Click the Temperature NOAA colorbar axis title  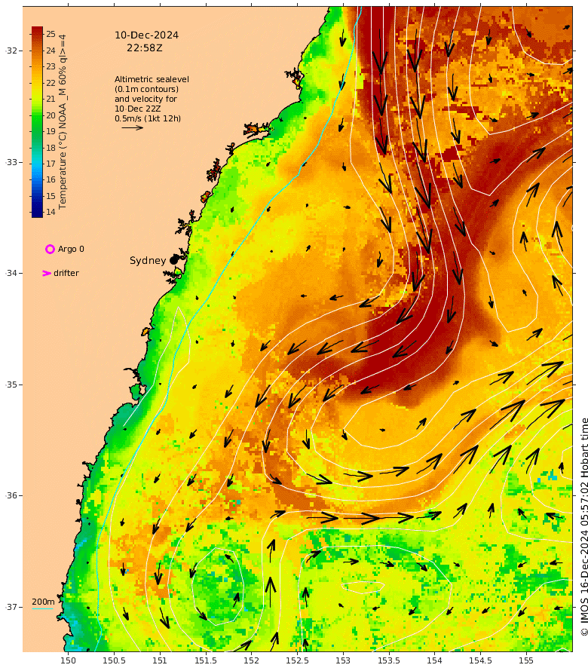(x=63, y=122)
